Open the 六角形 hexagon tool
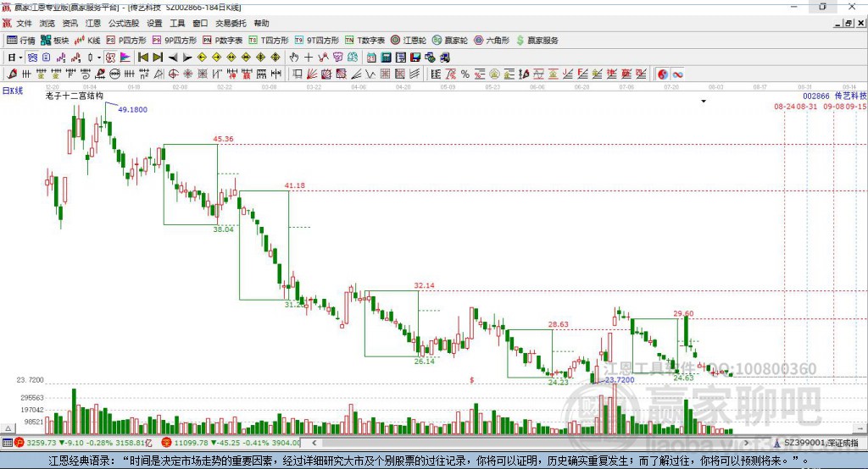The height and width of the screenshot is (469, 868). [x=492, y=41]
